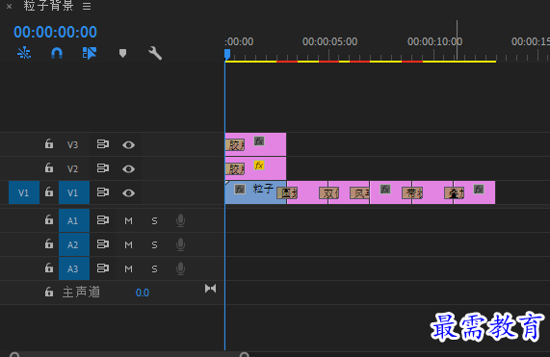Image resolution: width=550 pixels, height=357 pixels.
Task: Toggle sync lock for track V2
Action: pyautogui.click(x=103, y=168)
